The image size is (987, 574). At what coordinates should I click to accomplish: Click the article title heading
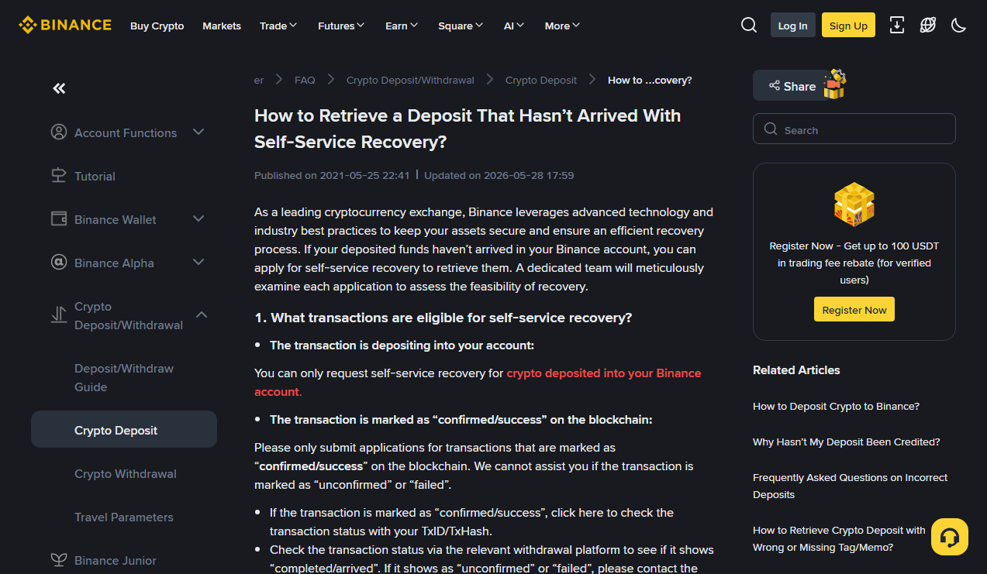coord(468,129)
